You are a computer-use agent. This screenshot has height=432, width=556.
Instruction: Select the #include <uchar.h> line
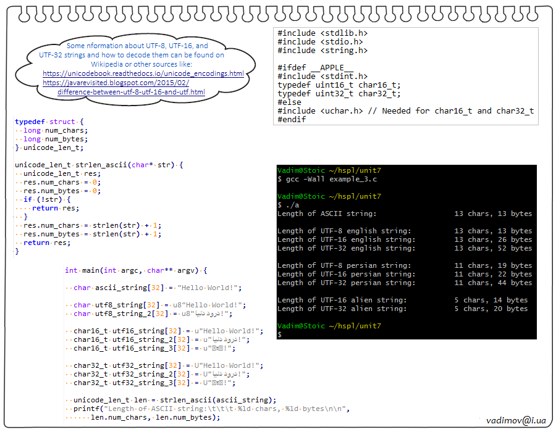[405, 111]
